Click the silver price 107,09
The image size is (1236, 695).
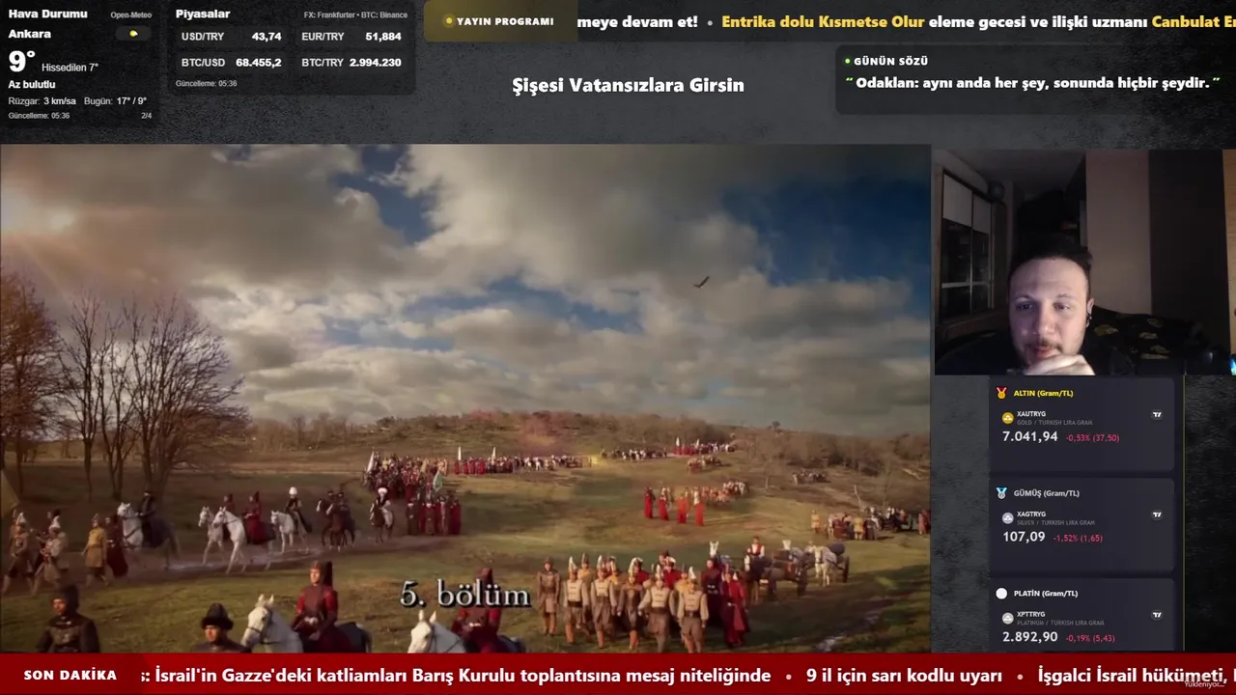pyautogui.click(x=1024, y=537)
